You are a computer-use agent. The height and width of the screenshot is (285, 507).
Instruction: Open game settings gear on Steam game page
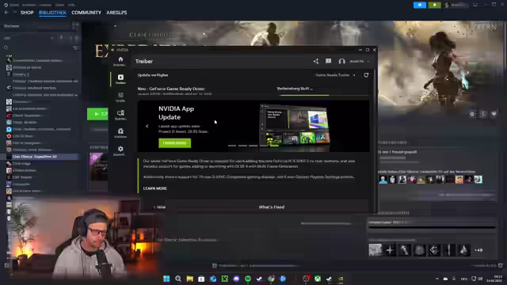(472, 114)
